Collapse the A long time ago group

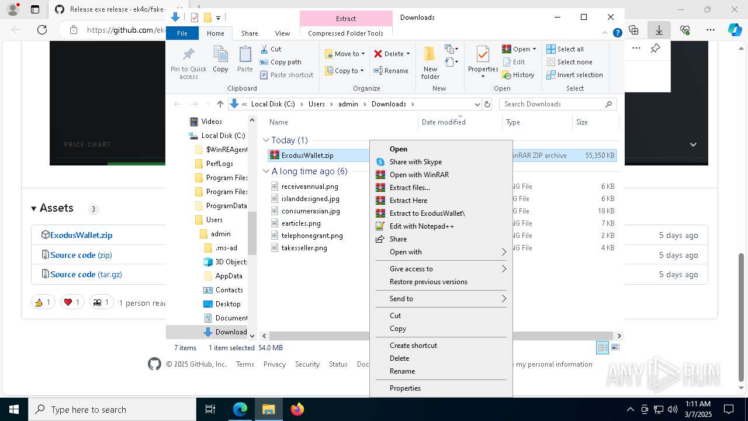pos(266,171)
